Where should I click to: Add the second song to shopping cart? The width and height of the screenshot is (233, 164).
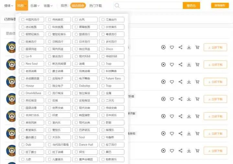(x=197, y=64)
